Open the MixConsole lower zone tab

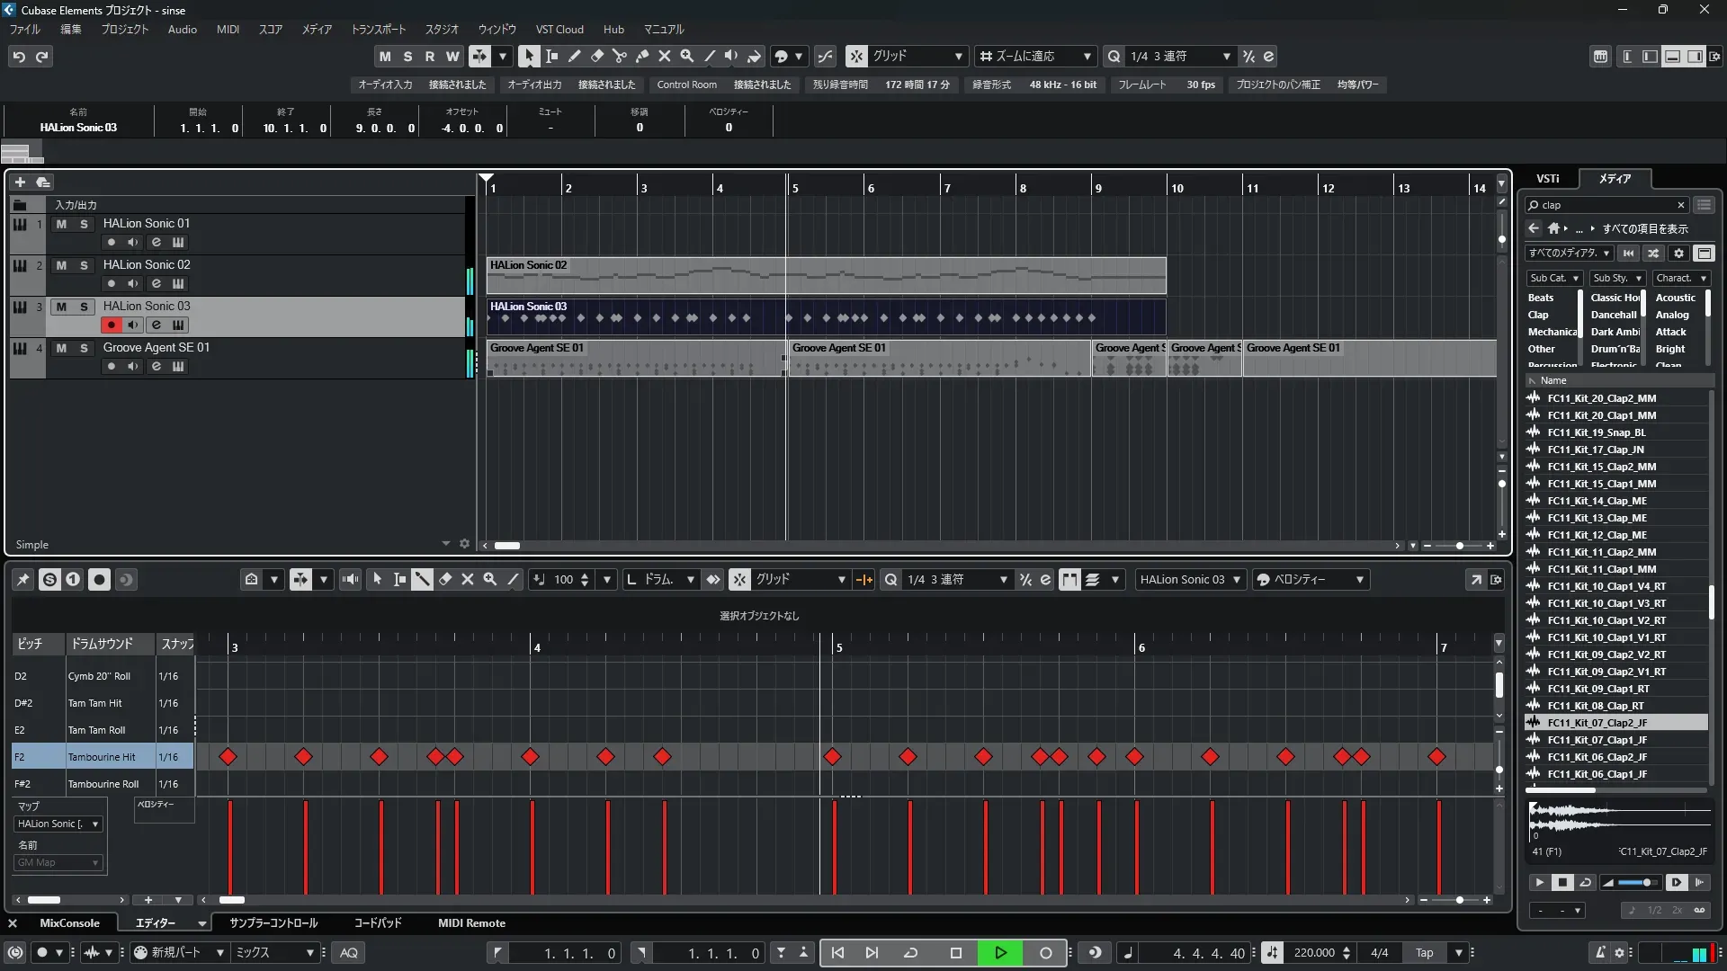69,923
